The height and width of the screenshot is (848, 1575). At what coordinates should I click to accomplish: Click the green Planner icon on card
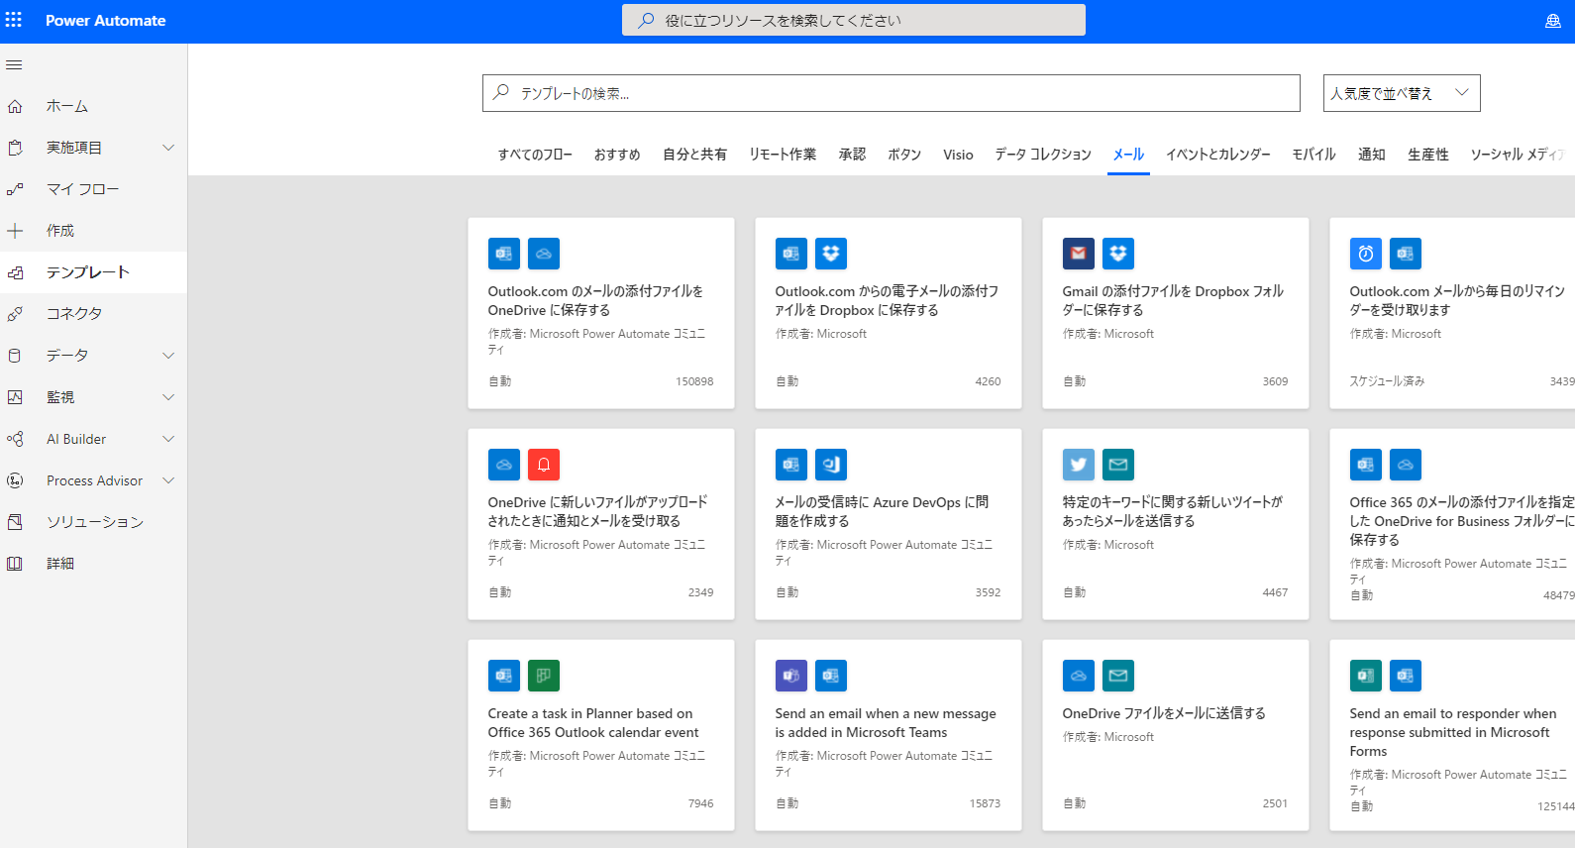[x=543, y=676]
